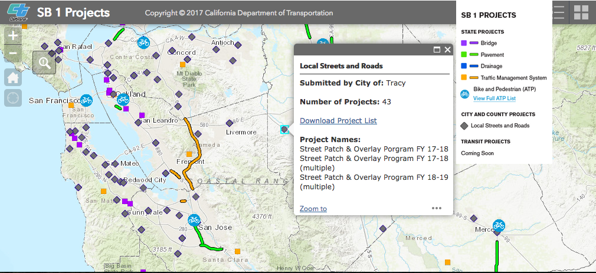Zoom out of the map

tap(13, 53)
